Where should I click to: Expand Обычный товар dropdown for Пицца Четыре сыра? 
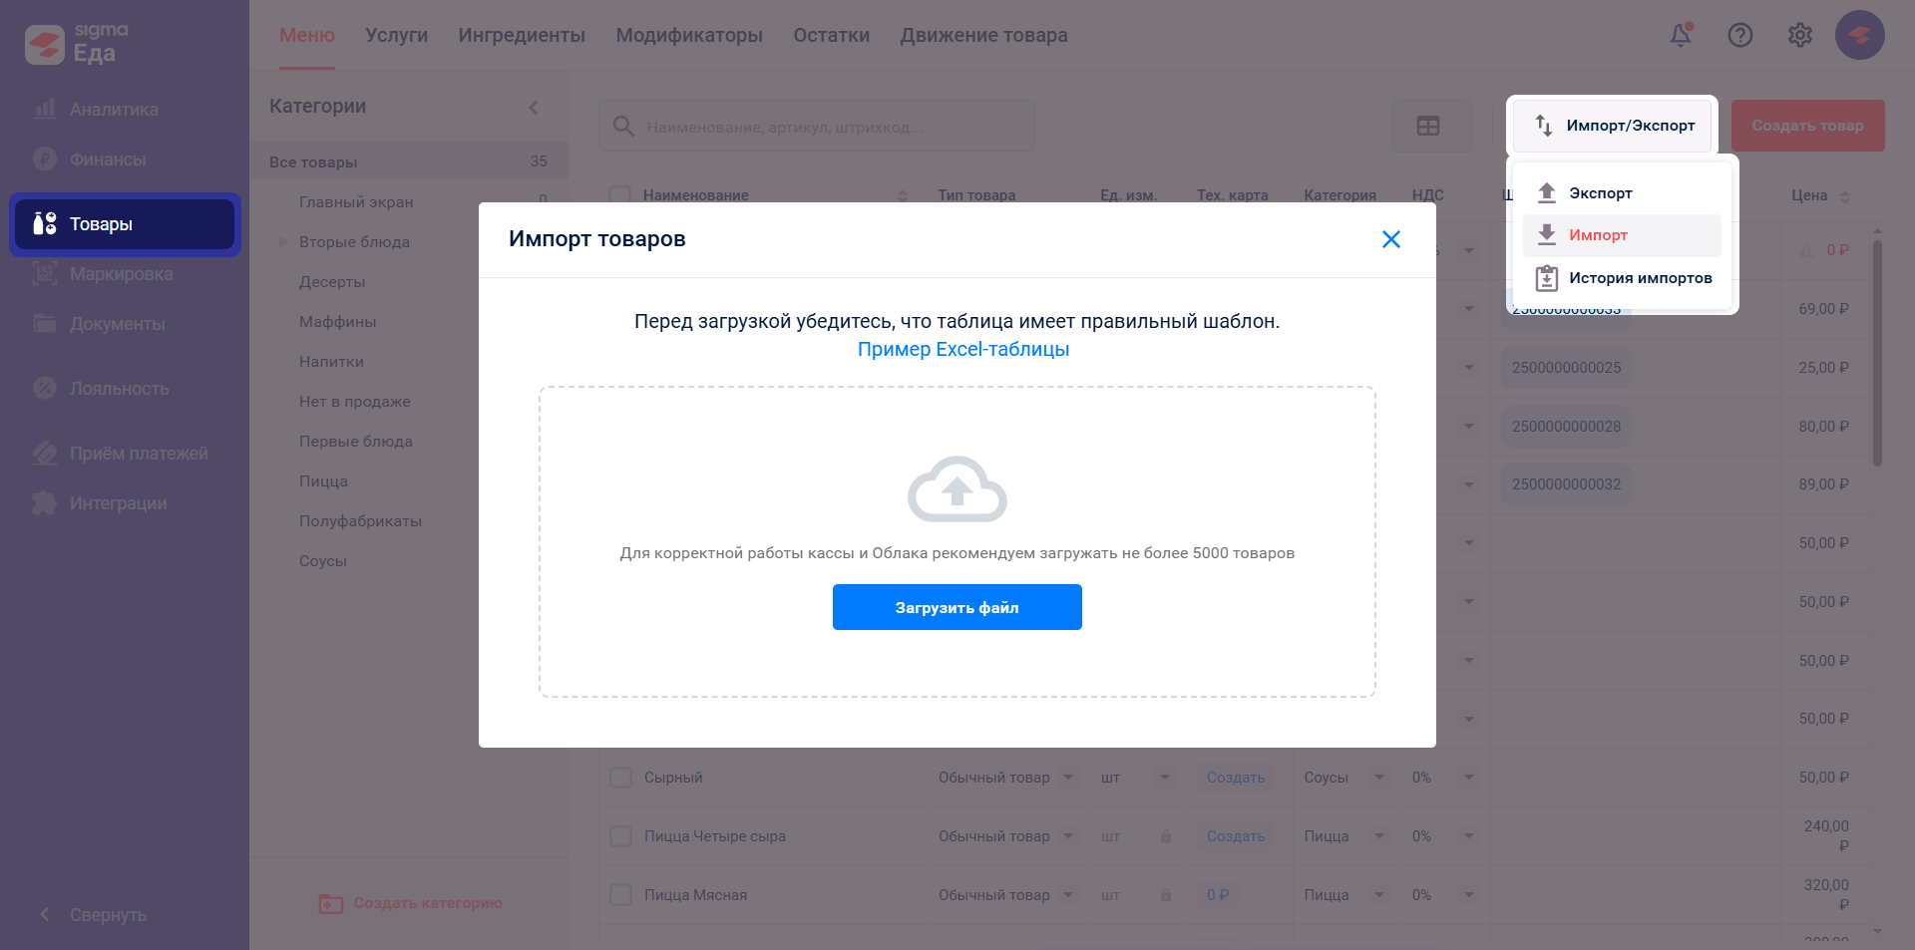(1068, 836)
